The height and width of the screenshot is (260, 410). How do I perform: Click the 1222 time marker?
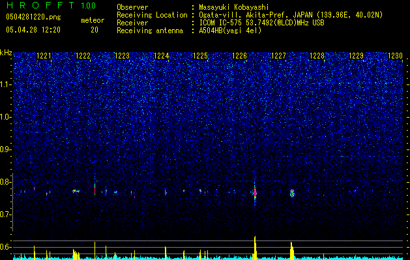(x=83, y=56)
